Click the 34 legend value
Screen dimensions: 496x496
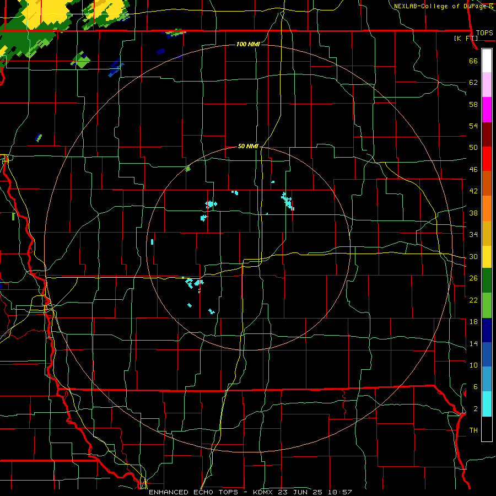473,235
